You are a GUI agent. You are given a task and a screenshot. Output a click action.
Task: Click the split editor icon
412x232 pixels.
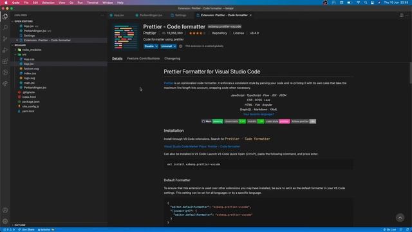coord(402,15)
